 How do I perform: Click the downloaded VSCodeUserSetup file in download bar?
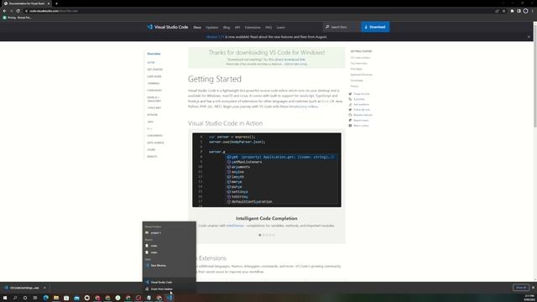22,288
